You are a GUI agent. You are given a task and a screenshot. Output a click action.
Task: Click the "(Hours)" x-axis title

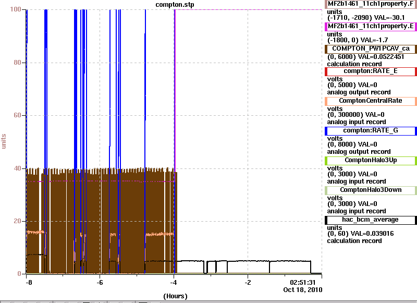175,296
